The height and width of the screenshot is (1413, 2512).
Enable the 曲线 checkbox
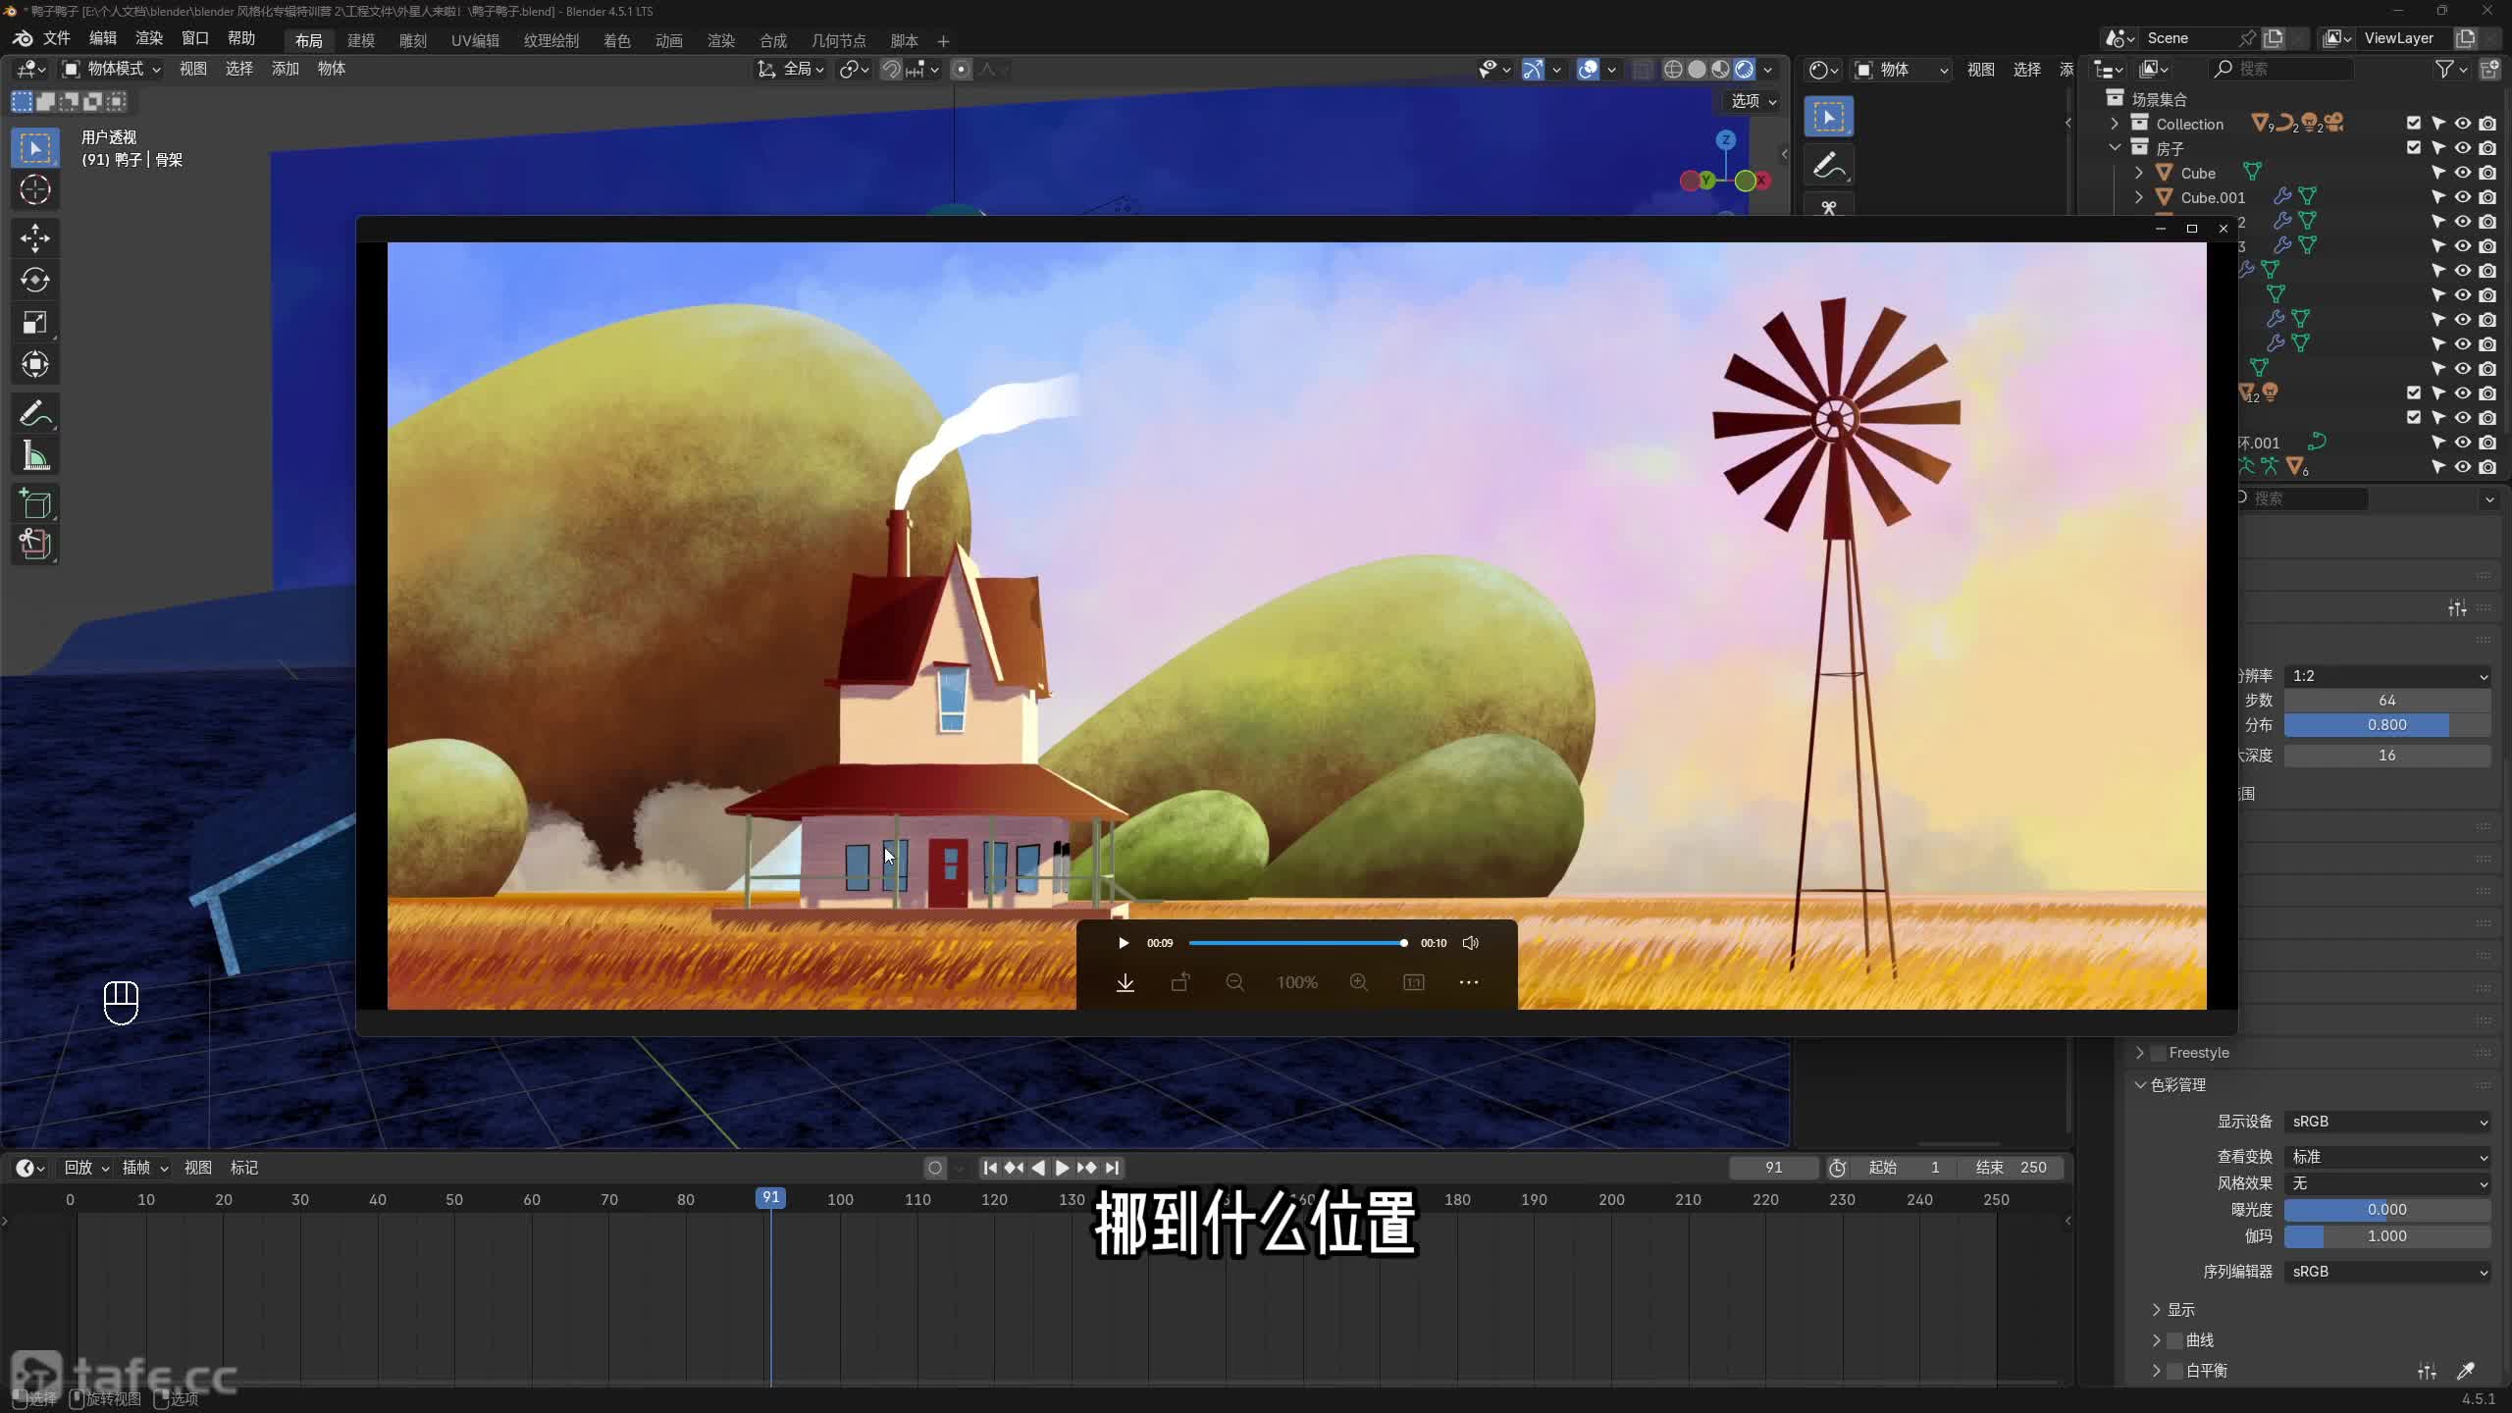click(x=2174, y=1340)
